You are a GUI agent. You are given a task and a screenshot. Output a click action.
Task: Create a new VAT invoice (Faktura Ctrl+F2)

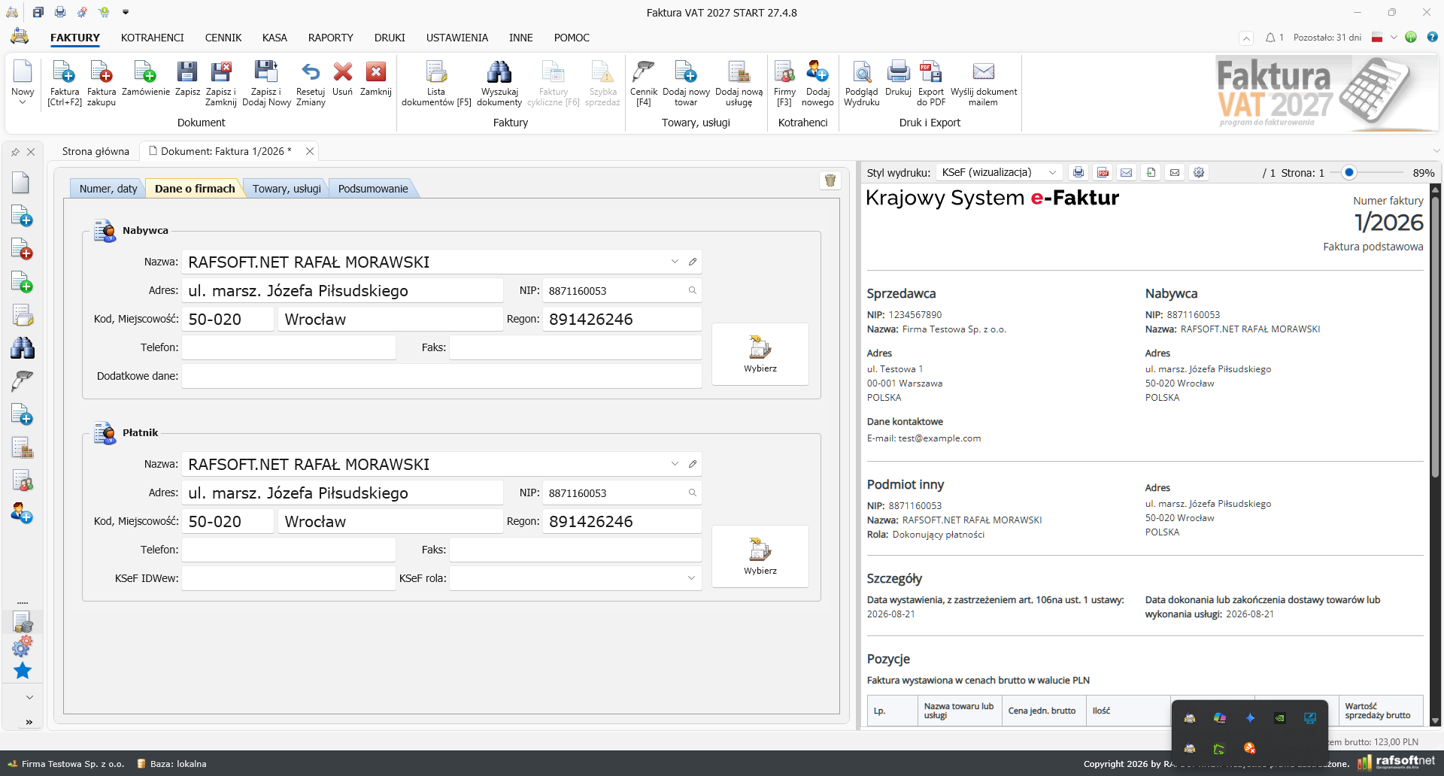(65, 83)
